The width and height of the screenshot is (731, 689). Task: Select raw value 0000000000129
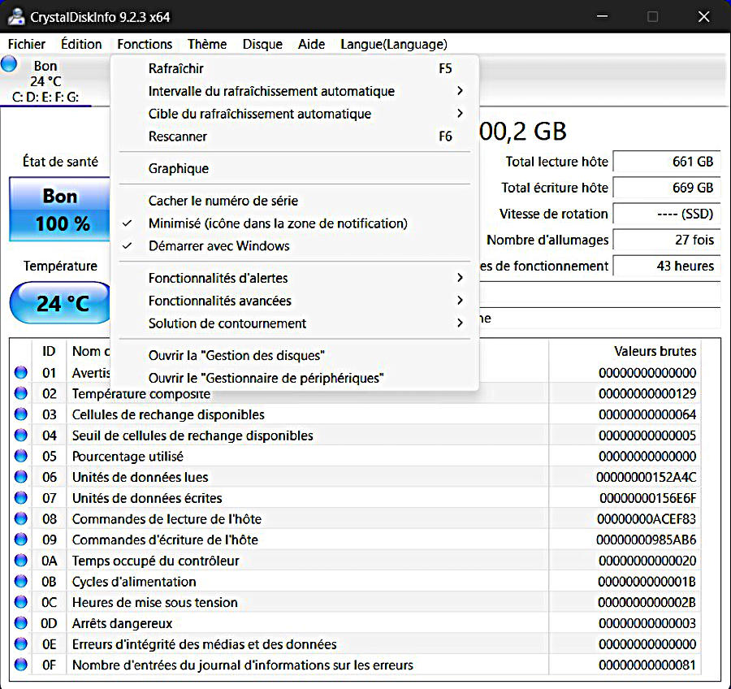pos(647,394)
